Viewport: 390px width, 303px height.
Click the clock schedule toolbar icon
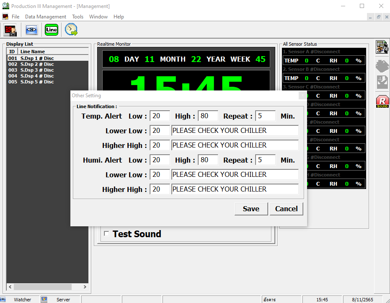pyautogui.click(x=71, y=30)
